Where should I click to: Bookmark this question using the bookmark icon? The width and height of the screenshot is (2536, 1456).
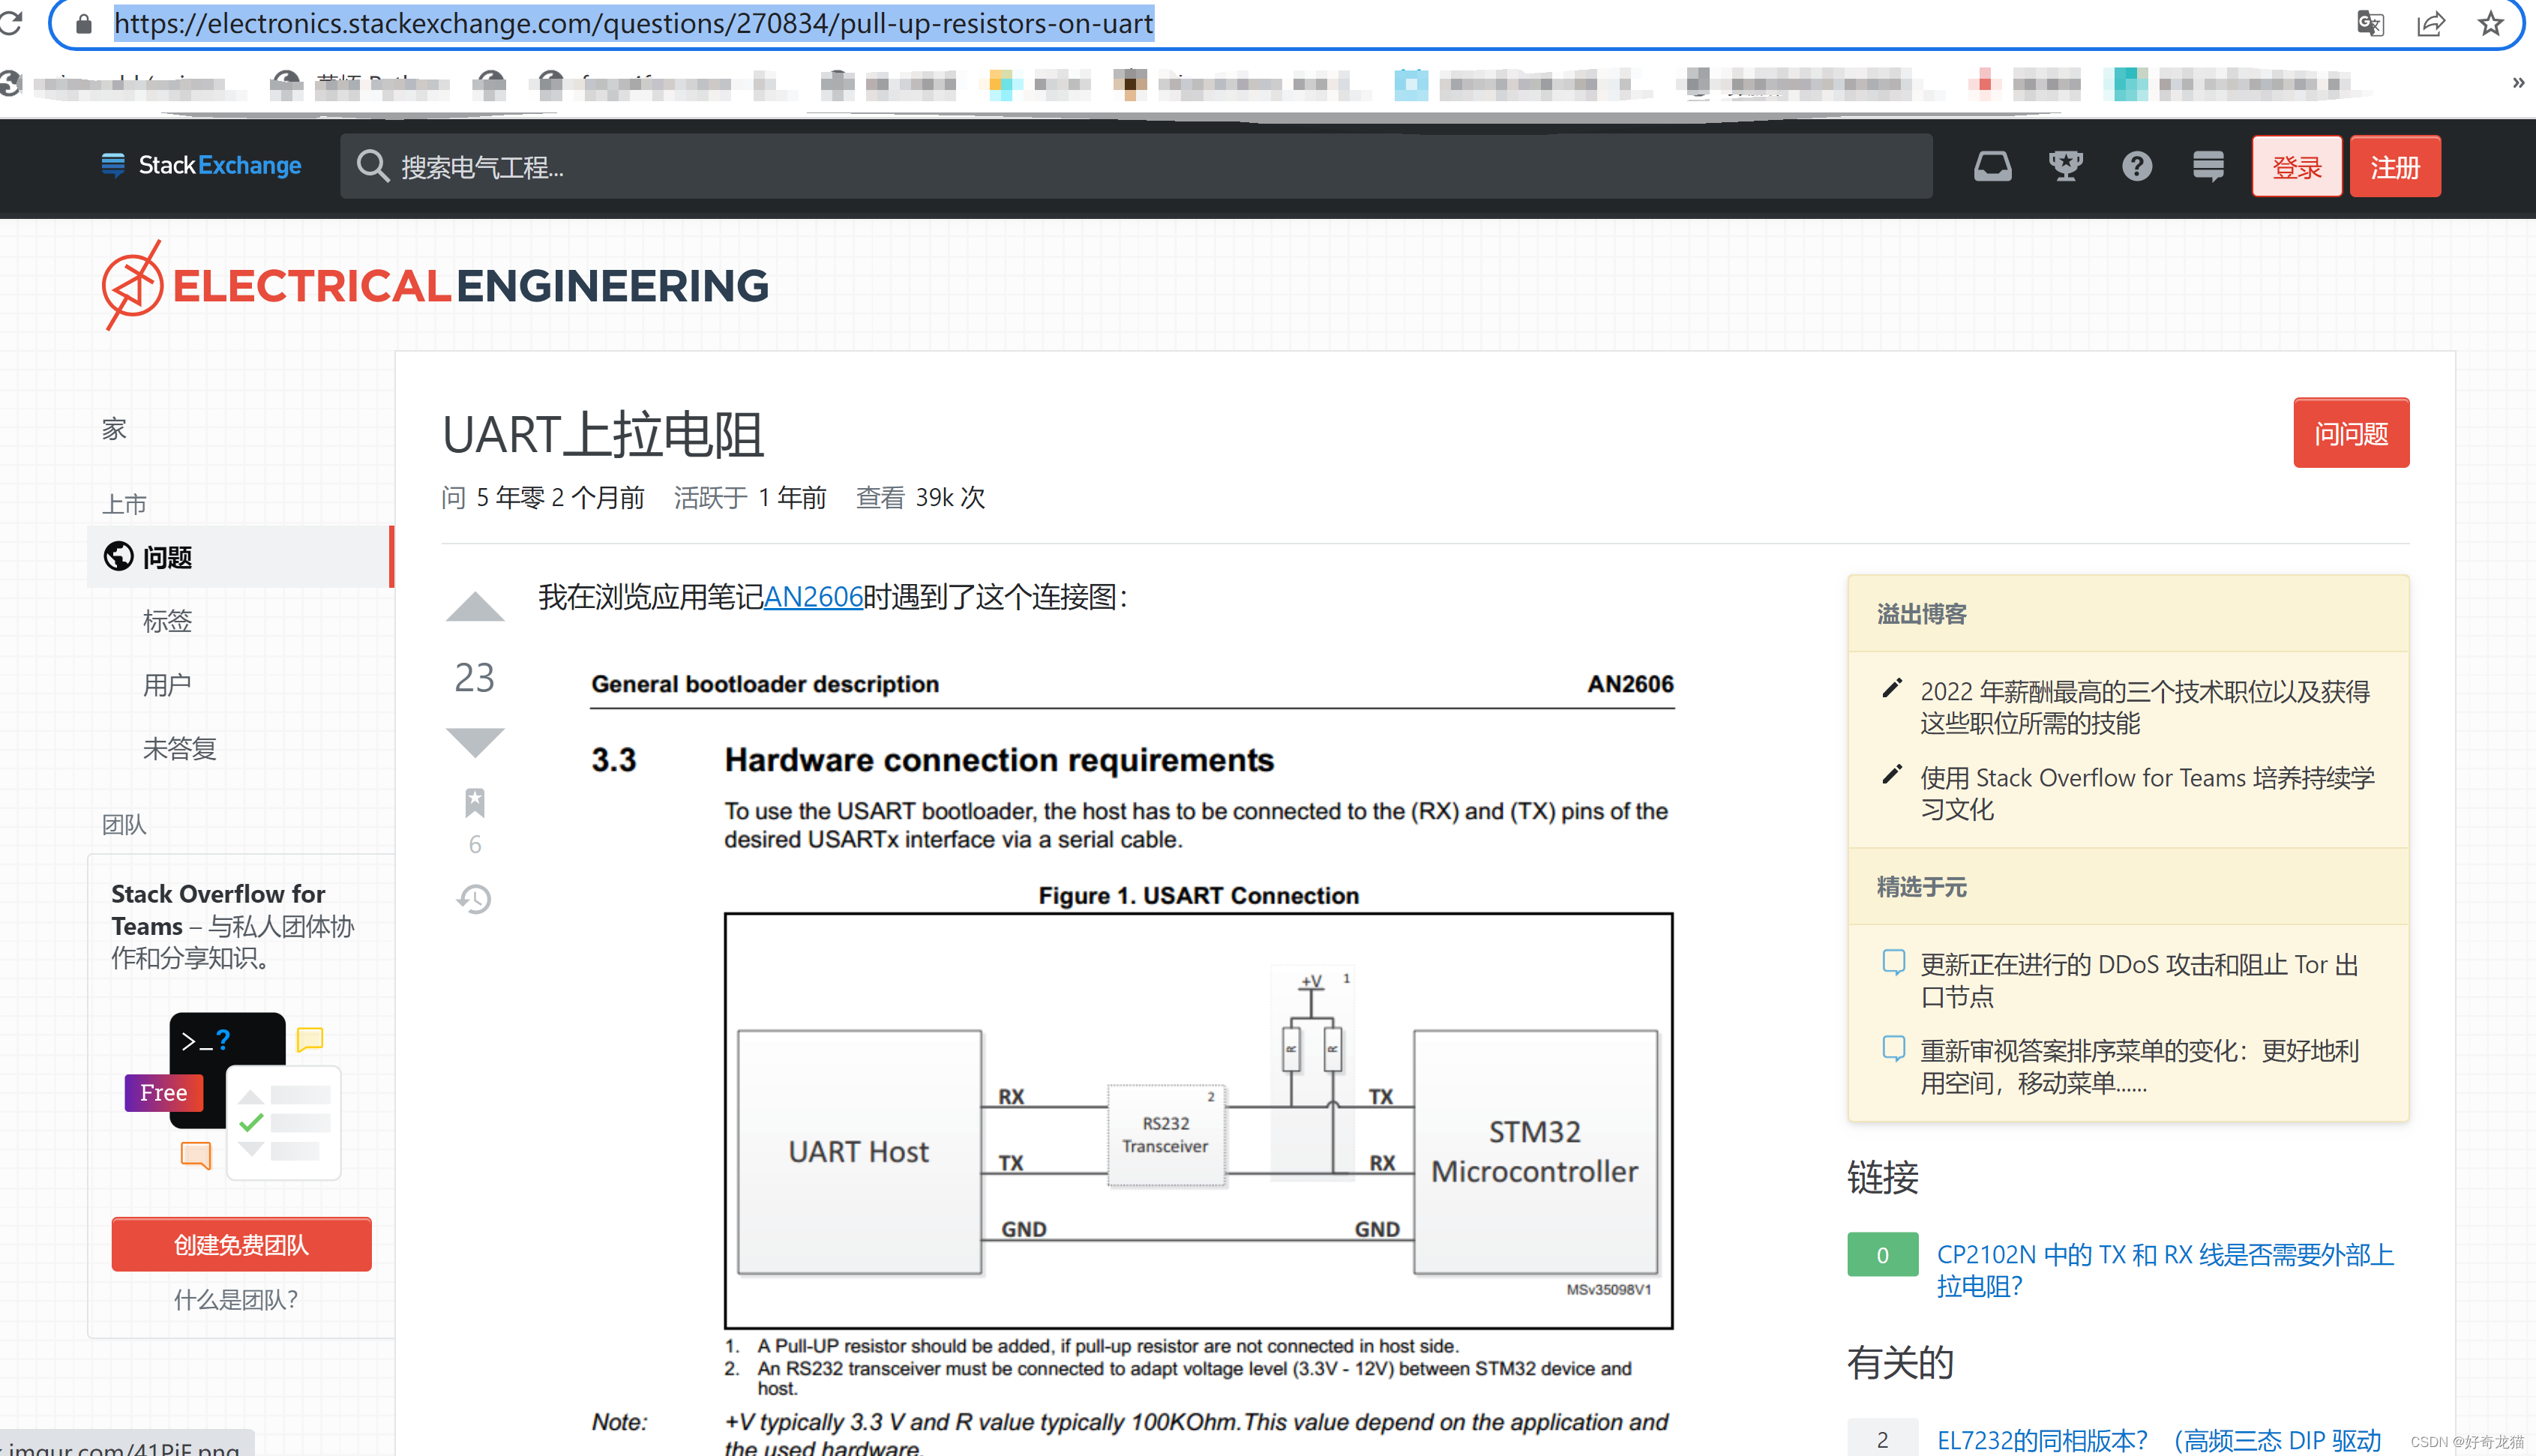[x=475, y=802]
